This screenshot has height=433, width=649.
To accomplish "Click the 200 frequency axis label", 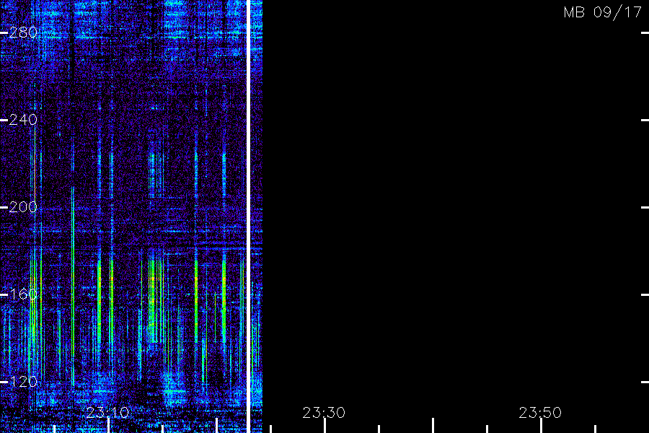I will pos(23,207).
